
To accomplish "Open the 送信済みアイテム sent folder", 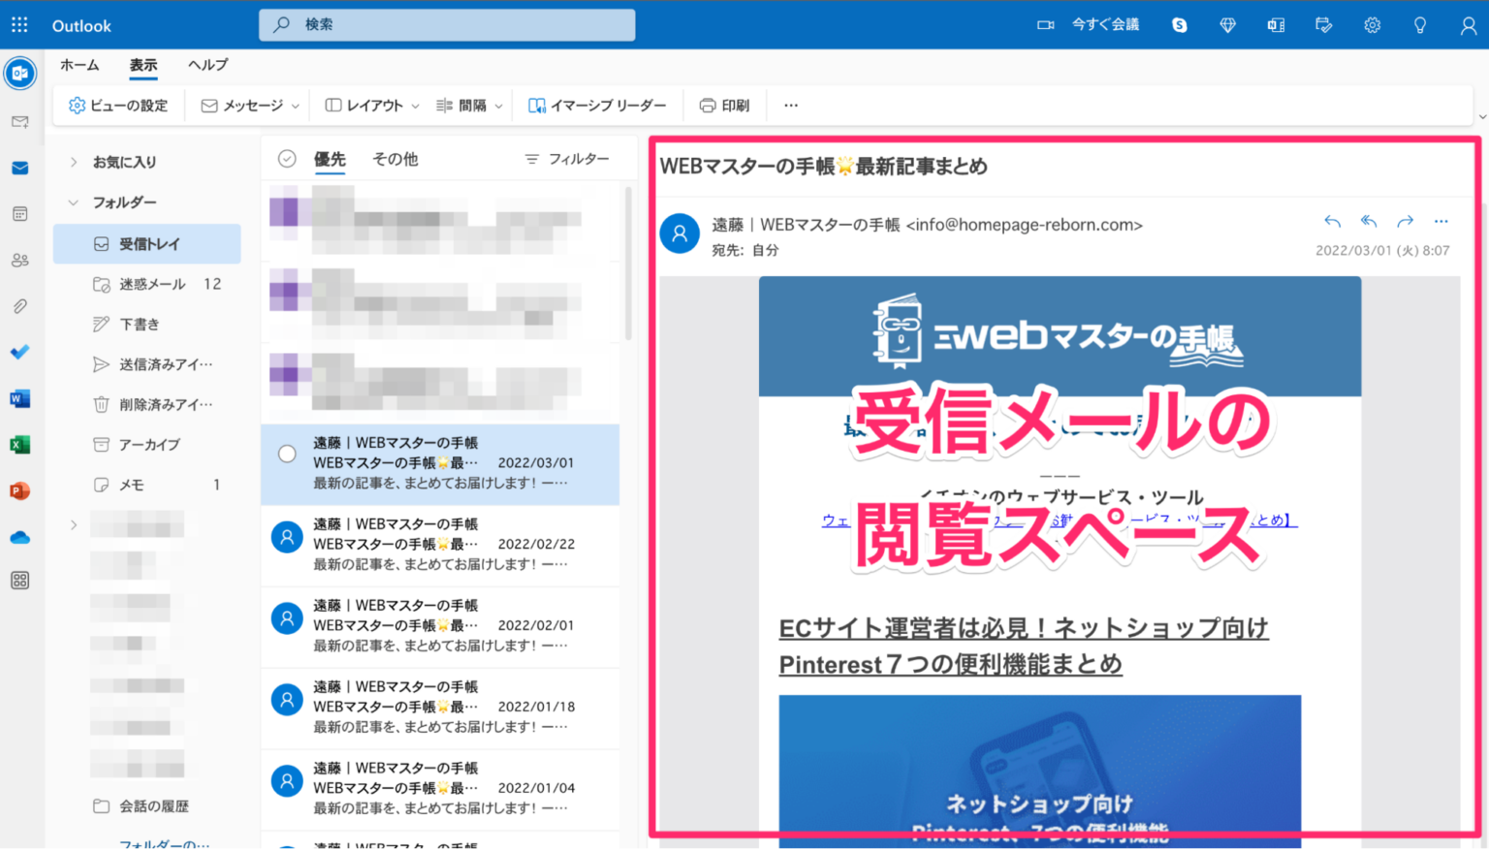I will click(x=147, y=364).
